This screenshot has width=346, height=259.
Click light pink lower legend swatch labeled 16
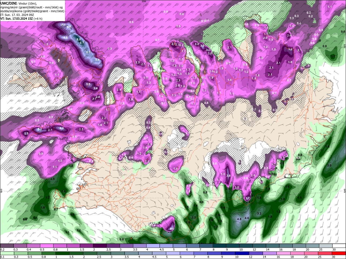(x=284, y=253)
